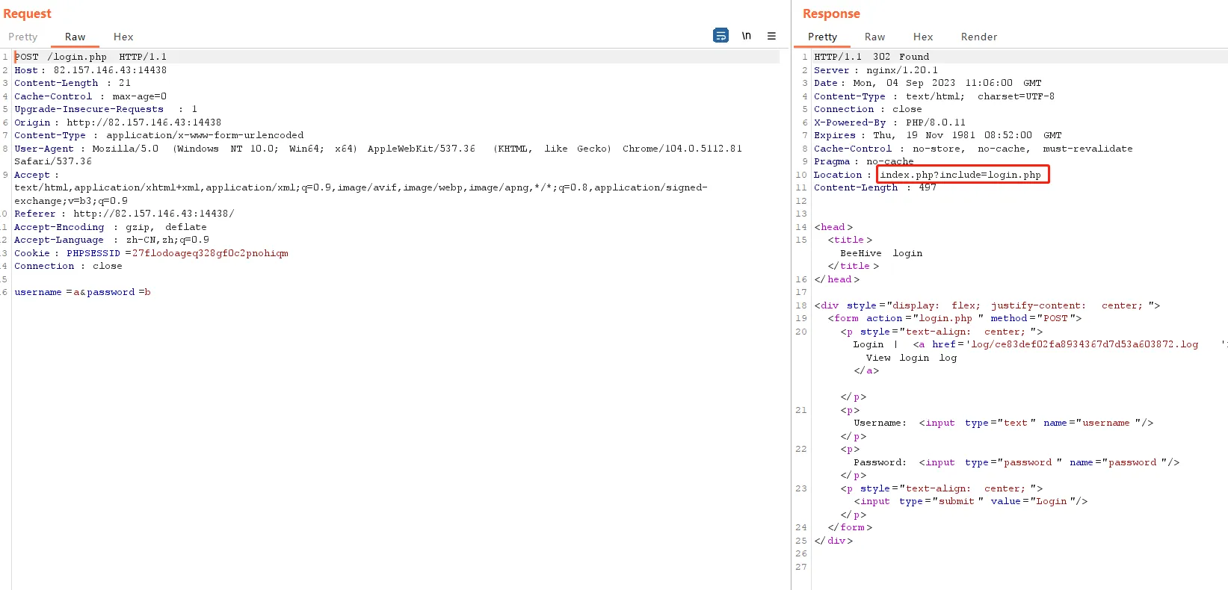Click the View login log text
This screenshot has height=590, width=1228.
911,358
